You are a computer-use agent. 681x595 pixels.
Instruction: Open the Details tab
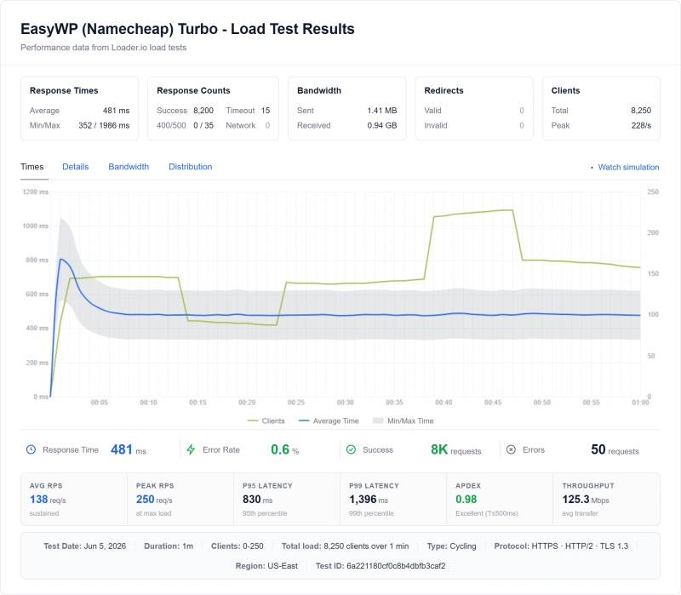(x=76, y=167)
